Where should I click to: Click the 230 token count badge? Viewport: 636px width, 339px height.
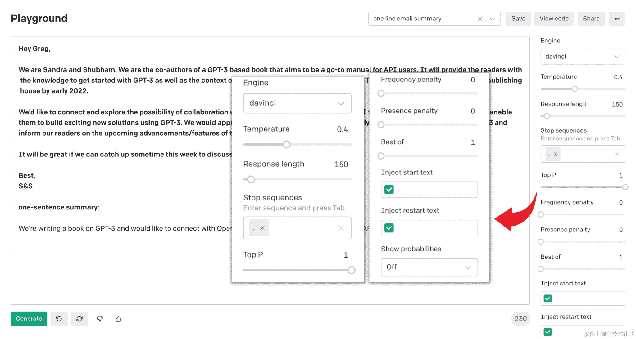520,319
